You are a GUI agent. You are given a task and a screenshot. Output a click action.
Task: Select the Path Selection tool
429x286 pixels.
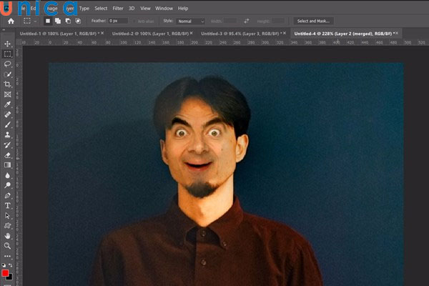(7, 216)
